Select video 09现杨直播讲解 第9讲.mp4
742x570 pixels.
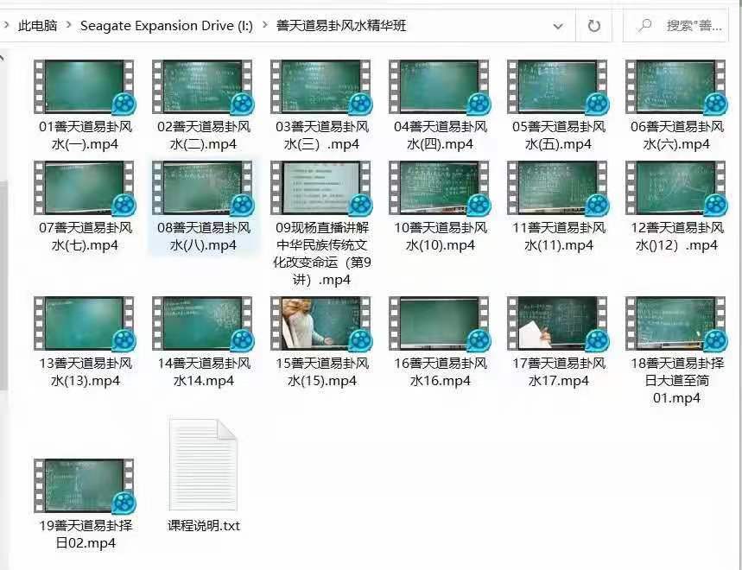321,189
